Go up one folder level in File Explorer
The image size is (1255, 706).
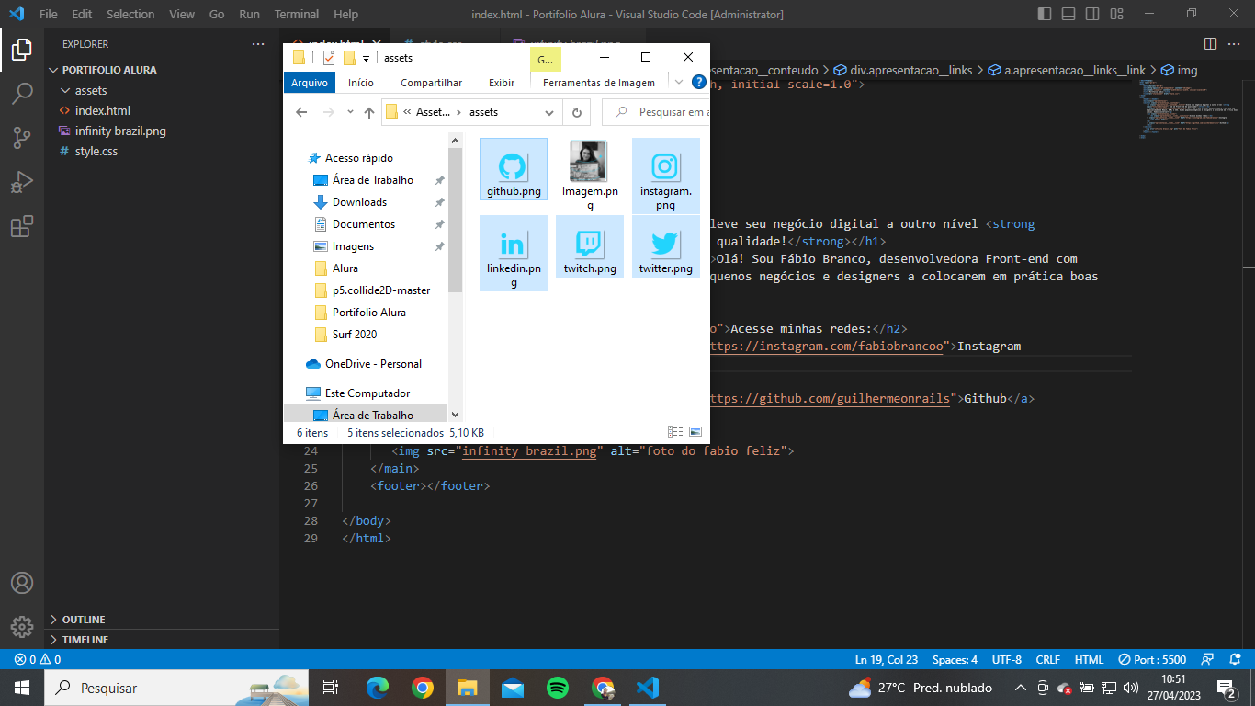click(369, 112)
